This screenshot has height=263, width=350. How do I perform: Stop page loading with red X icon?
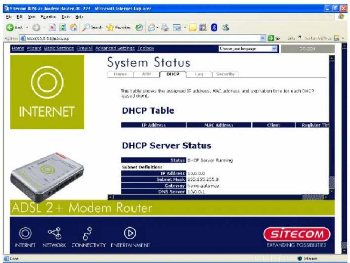coord(52,28)
